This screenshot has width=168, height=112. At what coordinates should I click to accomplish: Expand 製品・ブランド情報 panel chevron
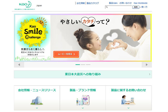pos(83,108)
